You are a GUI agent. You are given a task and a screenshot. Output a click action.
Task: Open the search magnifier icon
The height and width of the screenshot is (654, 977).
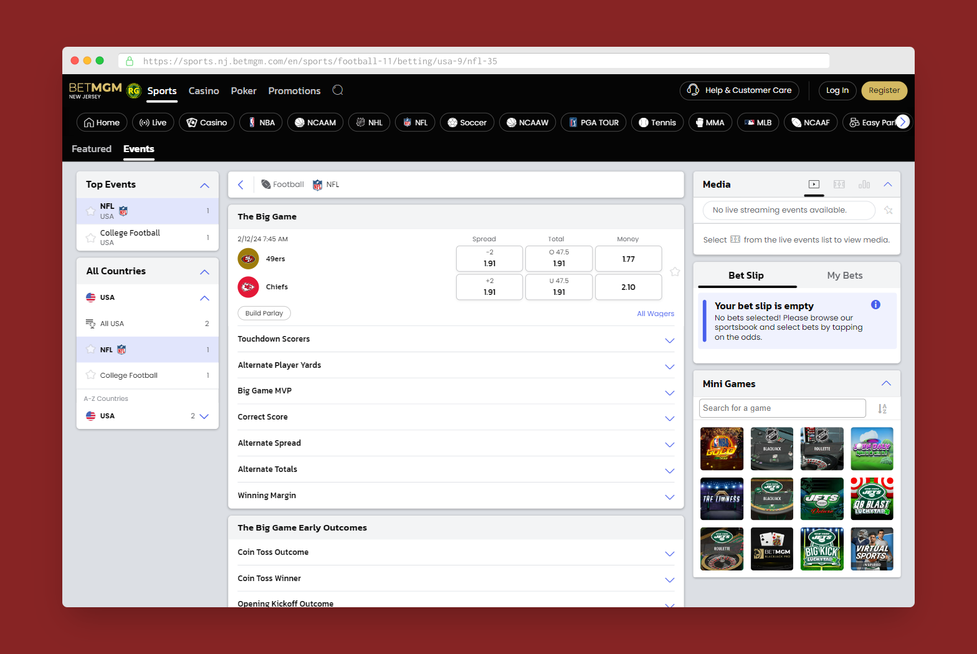pyautogui.click(x=338, y=90)
